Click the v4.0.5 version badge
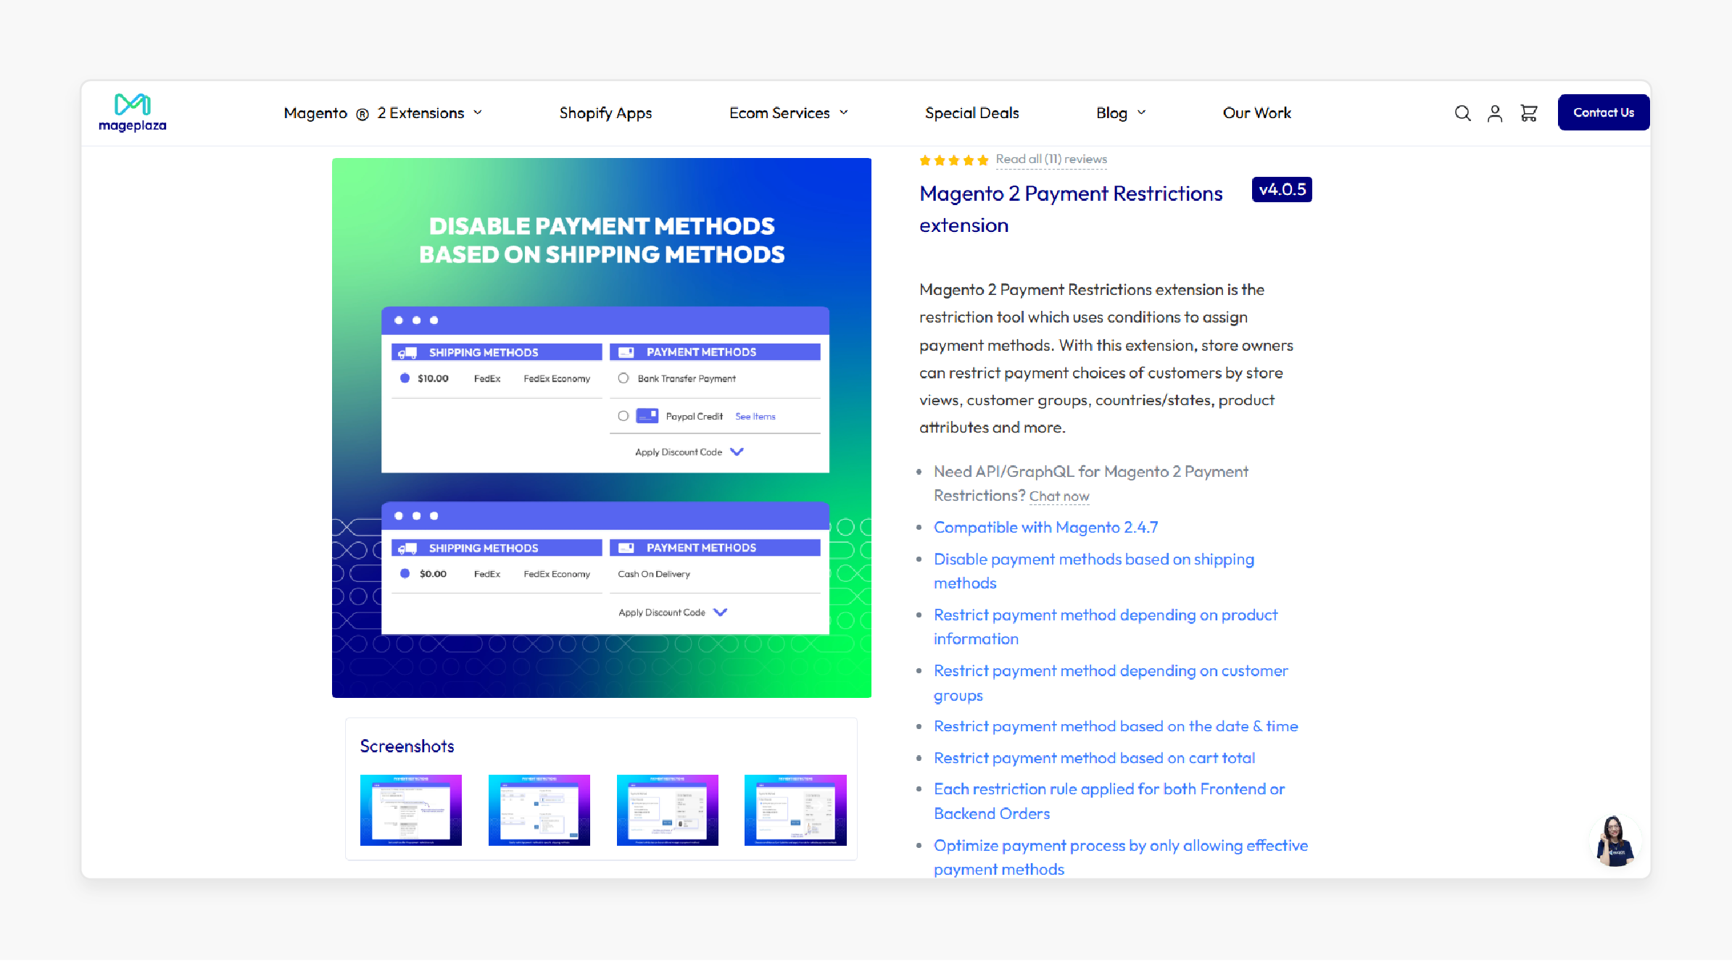The height and width of the screenshot is (961, 1732). tap(1282, 190)
